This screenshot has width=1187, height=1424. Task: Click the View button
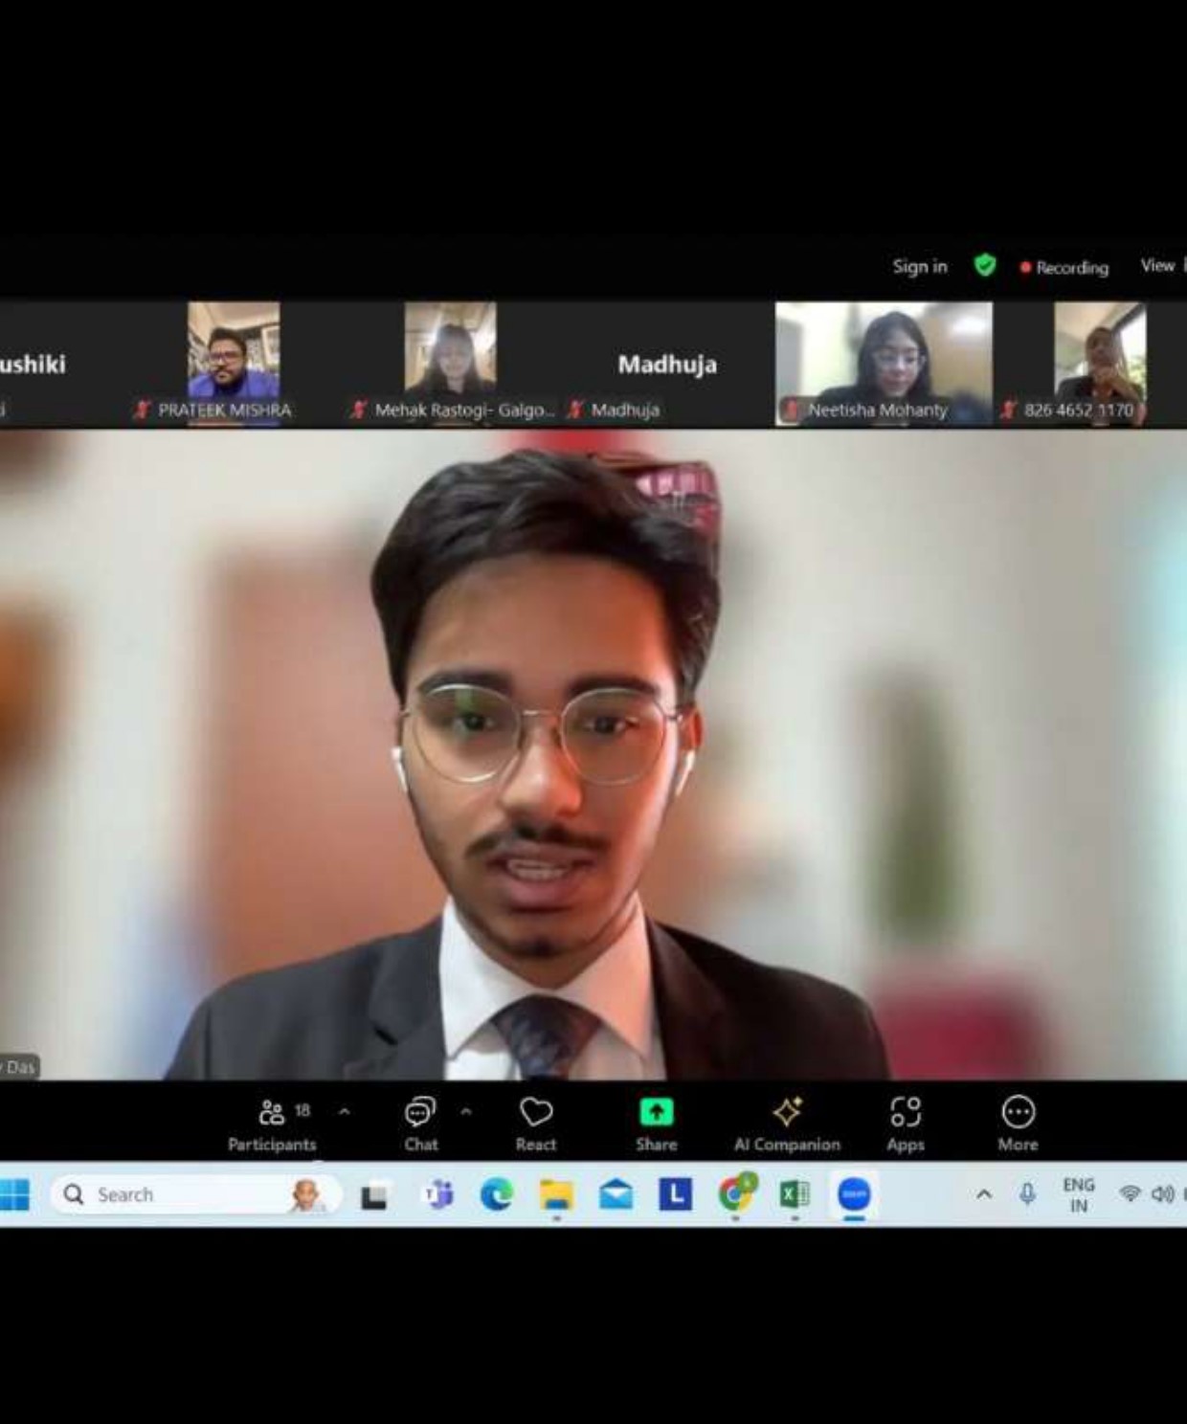(x=1157, y=266)
